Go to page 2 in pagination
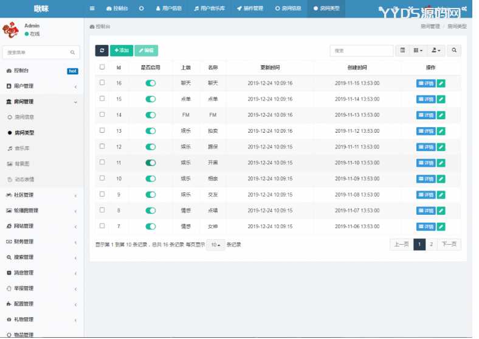The image size is (479, 339). (x=431, y=244)
